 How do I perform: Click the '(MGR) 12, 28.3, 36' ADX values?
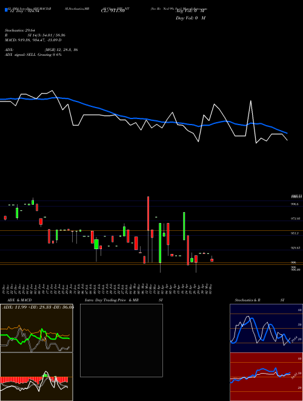click(61, 50)
